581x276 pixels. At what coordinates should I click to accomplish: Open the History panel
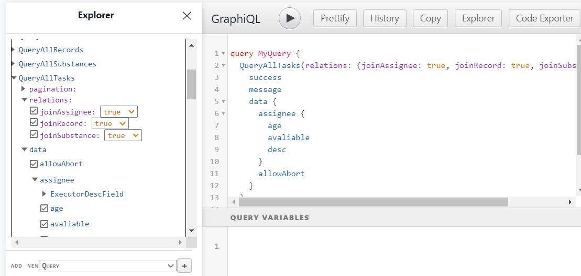pos(385,18)
